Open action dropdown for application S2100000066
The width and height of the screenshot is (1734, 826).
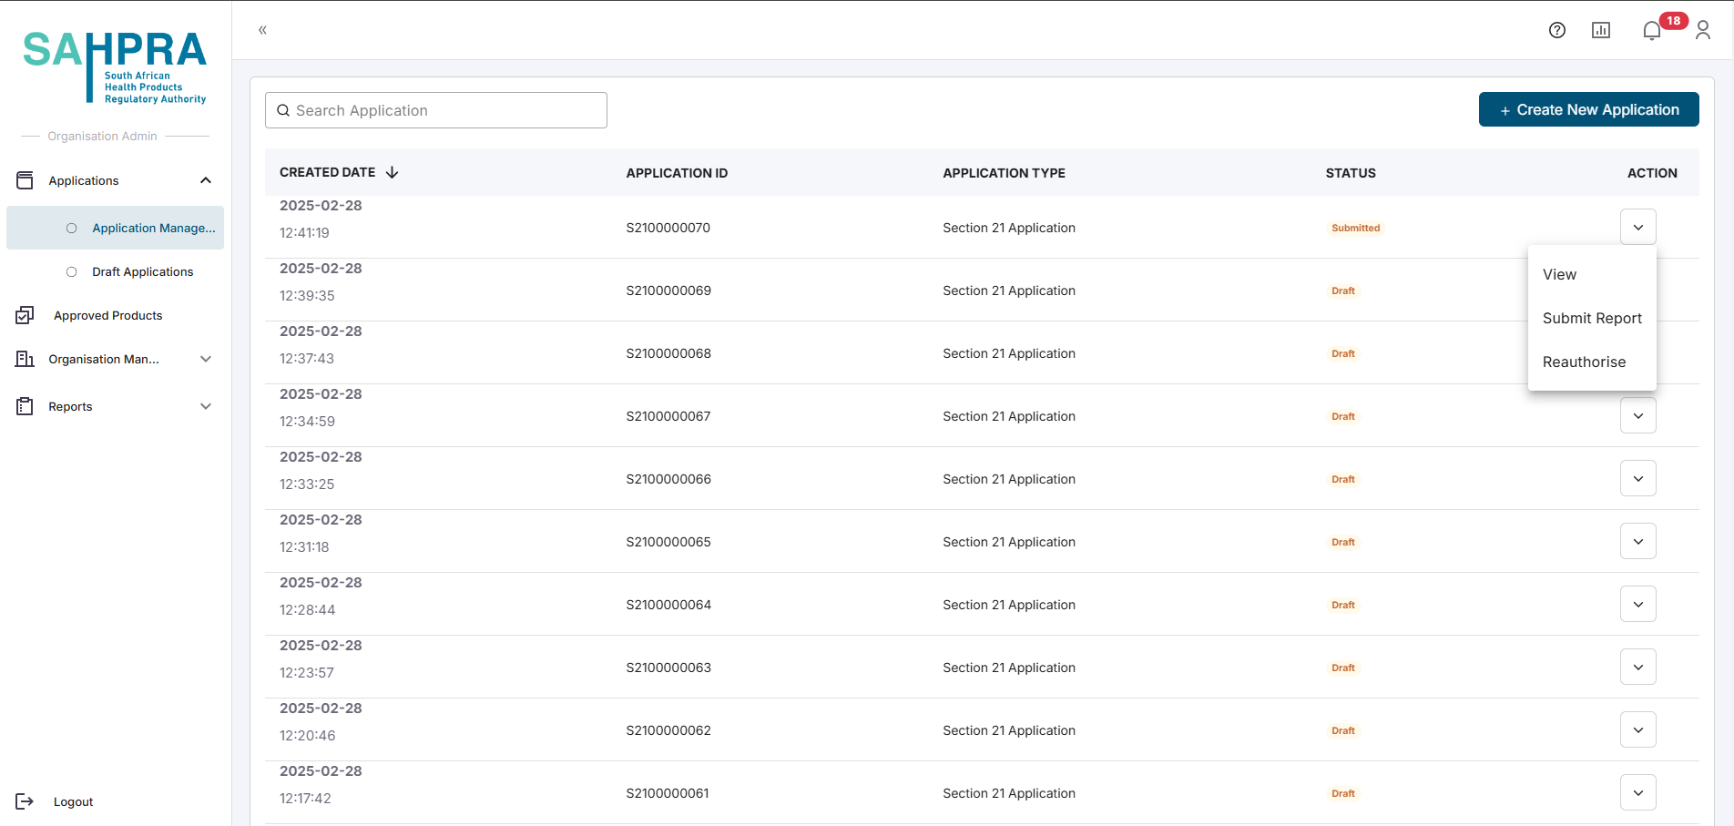click(1637, 479)
